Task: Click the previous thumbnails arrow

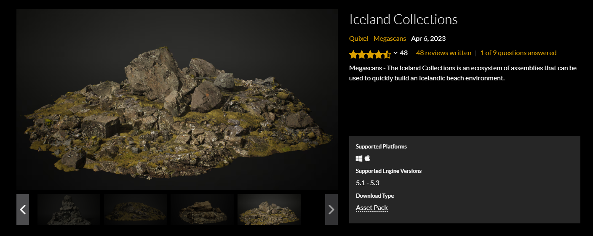Action: (23, 209)
